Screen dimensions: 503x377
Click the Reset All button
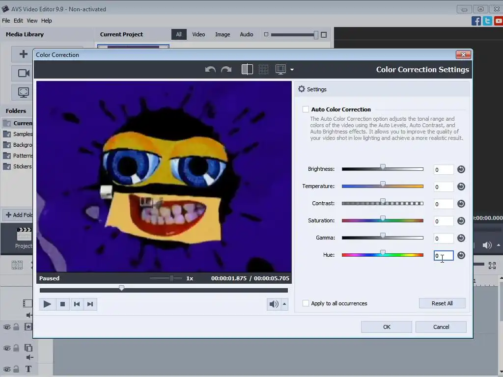point(442,303)
